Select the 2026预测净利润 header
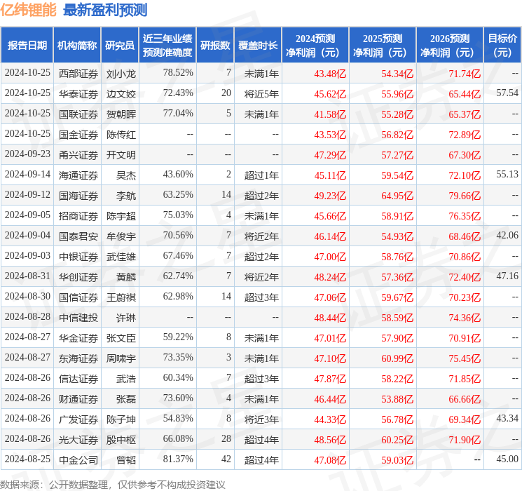 450,46
